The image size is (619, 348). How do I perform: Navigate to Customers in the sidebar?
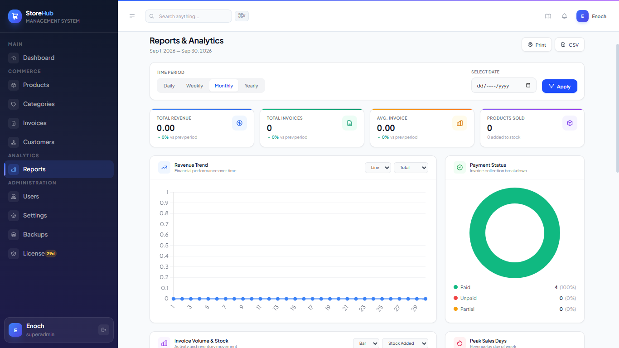tap(59, 142)
